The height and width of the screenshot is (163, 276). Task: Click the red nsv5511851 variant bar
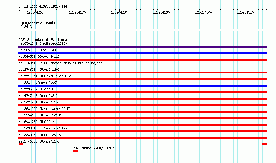(143, 79)
